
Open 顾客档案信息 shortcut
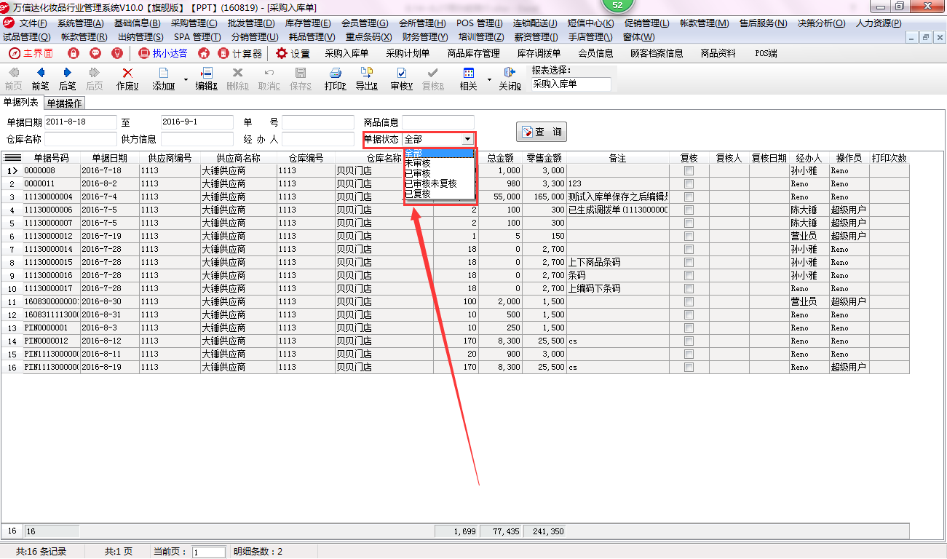657,53
